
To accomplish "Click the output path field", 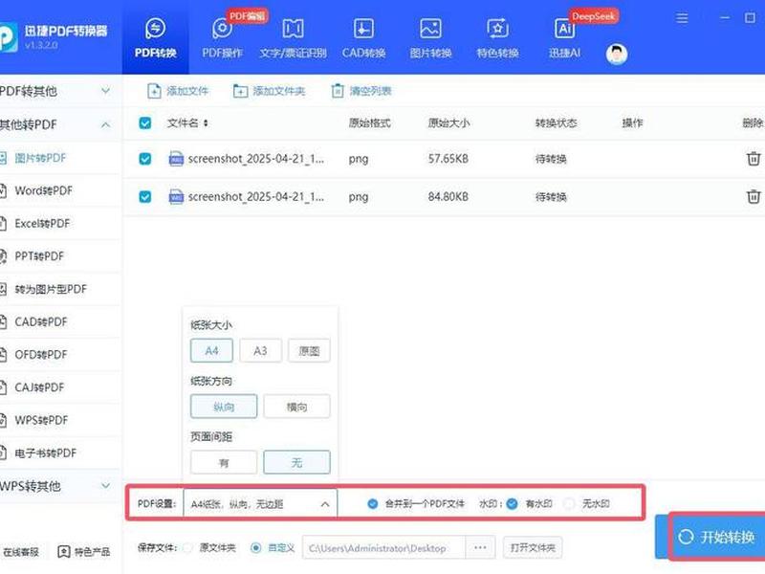I will [384, 547].
